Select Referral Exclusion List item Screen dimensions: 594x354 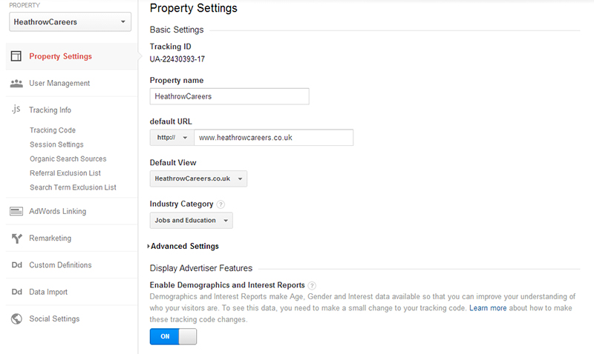tap(65, 173)
